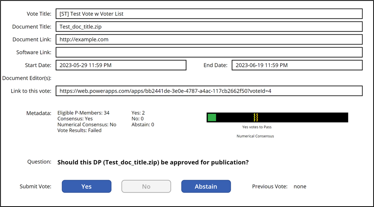Click the Start Date field
This screenshot has width=374, height=207.
(121, 65)
